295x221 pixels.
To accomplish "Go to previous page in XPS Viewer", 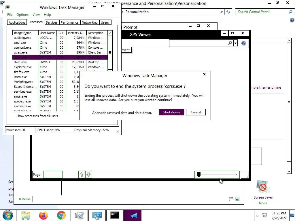I will click(82, 175).
